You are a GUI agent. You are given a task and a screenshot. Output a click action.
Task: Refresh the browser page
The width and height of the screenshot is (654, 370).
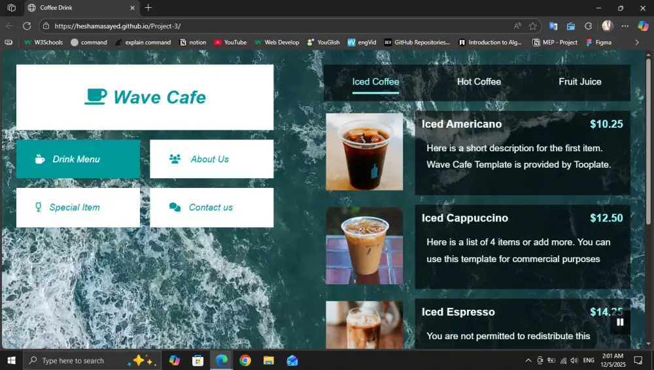(27, 26)
